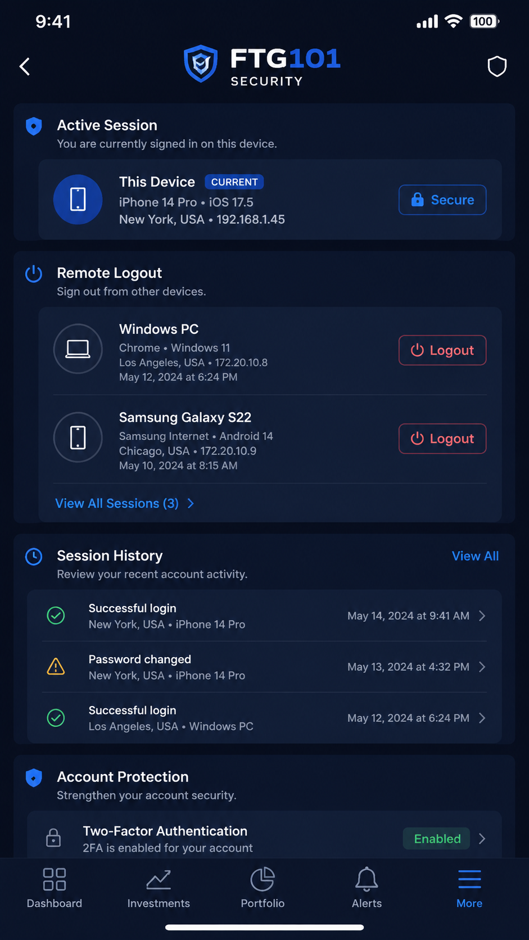Image resolution: width=529 pixels, height=940 pixels.
Task: Tap the green check beside the May 12 login
Action: coord(56,718)
